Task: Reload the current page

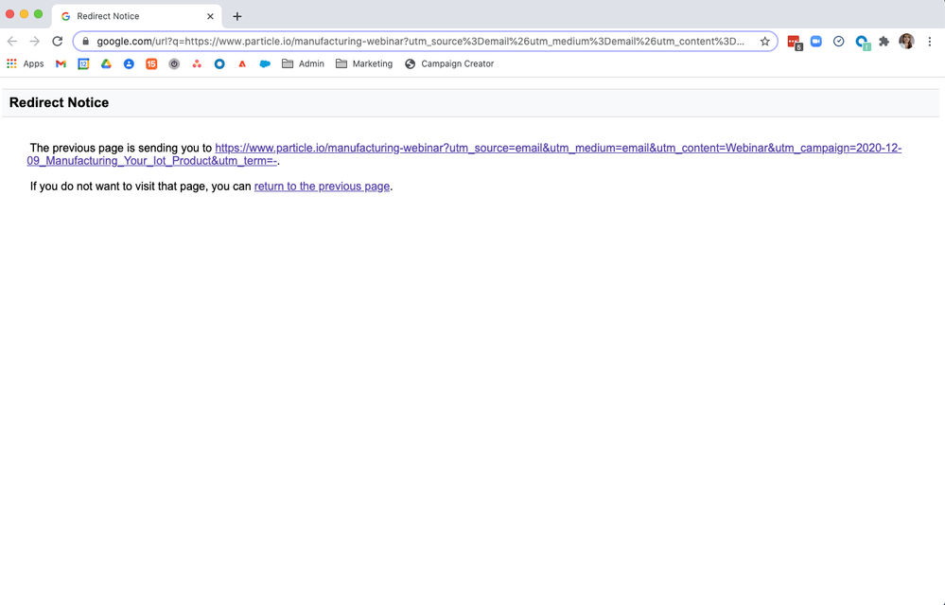Action: tap(58, 42)
